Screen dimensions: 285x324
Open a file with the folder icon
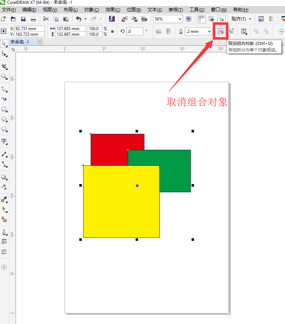(13, 19)
